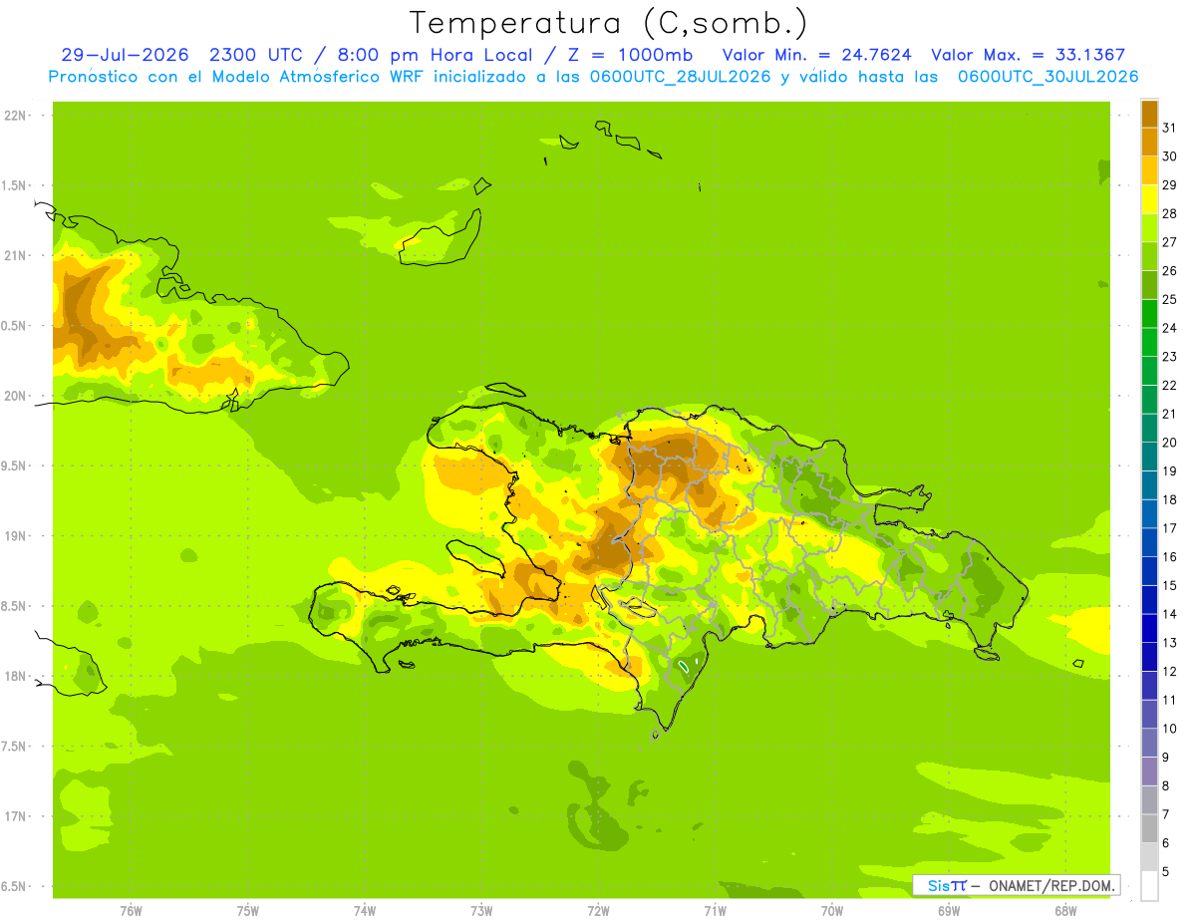Click the title 'Temperatura (C,somb.)'
This screenshot has width=1196, height=924.
pos(608,23)
